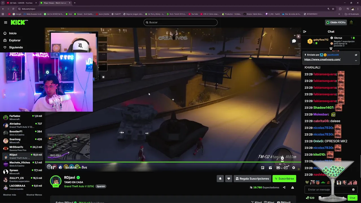Click Shadow1407 username in chat
This screenshot has height=203, width=361.
pos(323,108)
